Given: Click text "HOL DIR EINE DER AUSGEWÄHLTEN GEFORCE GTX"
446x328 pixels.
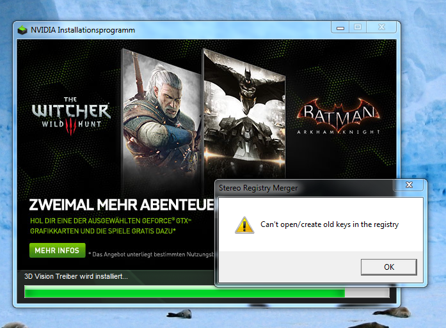Looking at the screenshot, I should 111,221.
